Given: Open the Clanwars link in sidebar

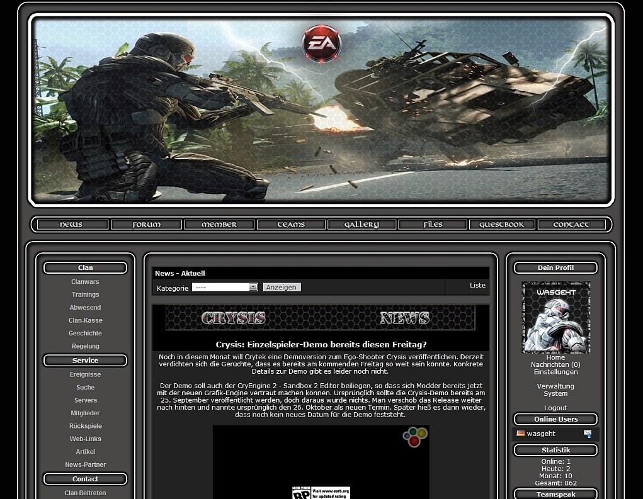Looking at the screenshot, I should tap(85, 282).
